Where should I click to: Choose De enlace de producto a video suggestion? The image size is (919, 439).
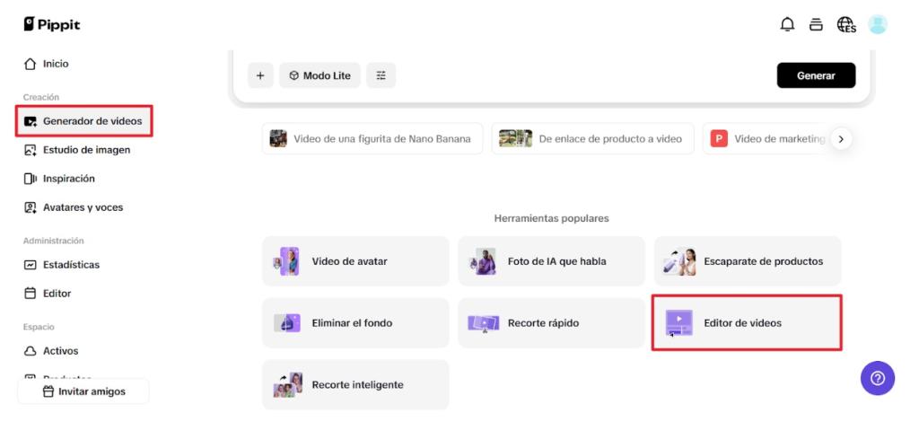tap(592, 139)
